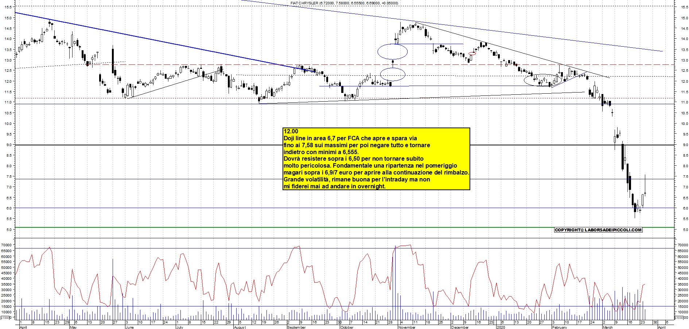This screenshot has width=689, height=329.
Task: Click the small red ellipse near December candles
Action: click(472, 54)
